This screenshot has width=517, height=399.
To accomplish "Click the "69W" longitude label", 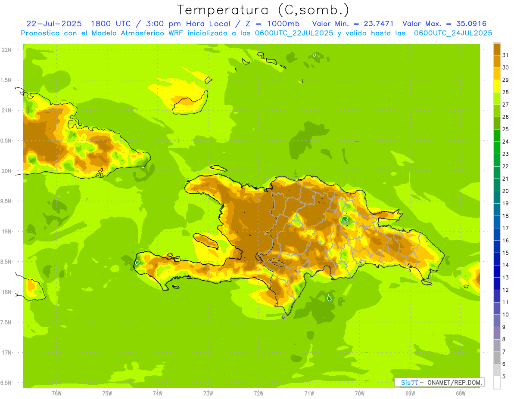I will [x=410, y=393].
